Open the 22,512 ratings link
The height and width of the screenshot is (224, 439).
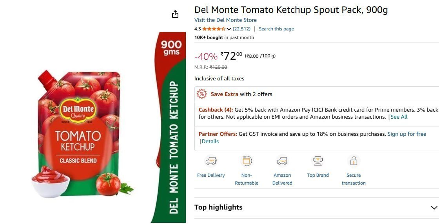tap(241, 29)
